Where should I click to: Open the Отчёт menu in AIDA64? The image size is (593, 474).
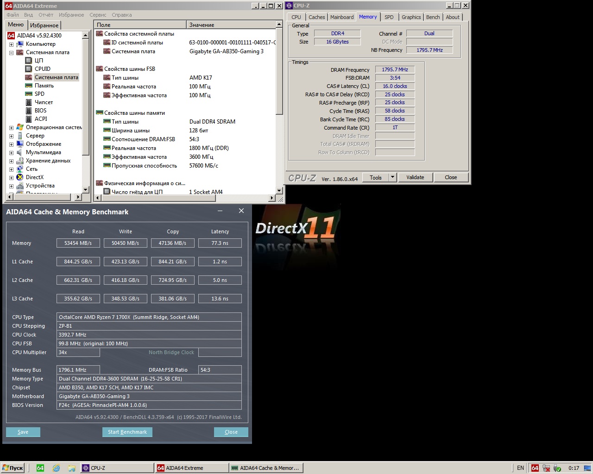[46, 15]
